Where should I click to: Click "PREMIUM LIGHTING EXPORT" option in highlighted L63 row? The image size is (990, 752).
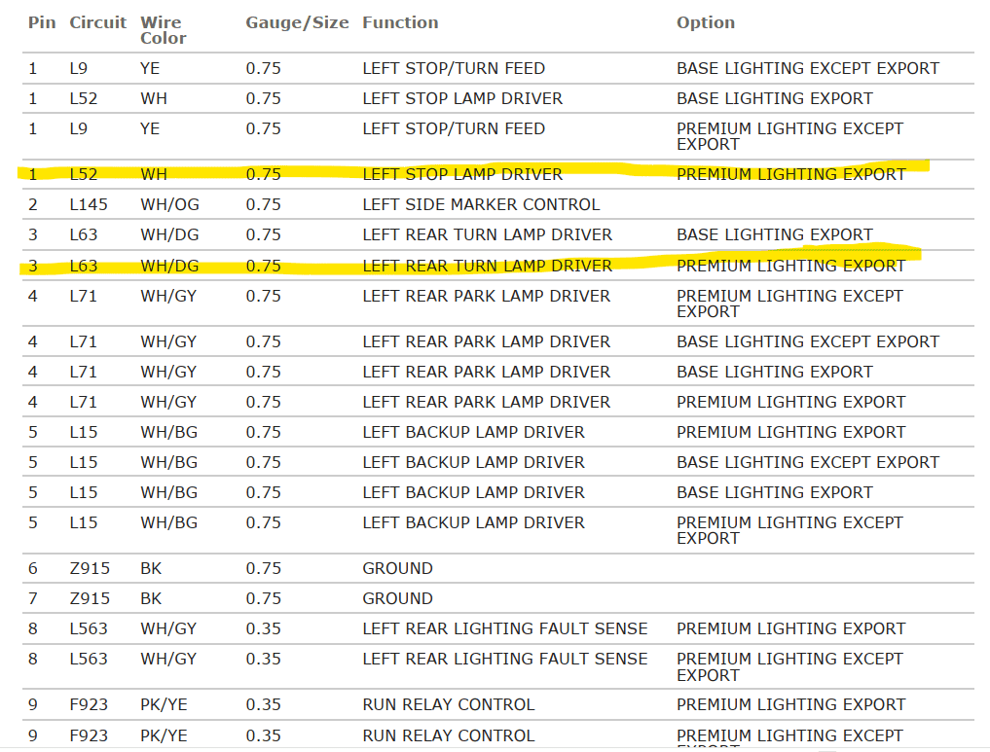pyautogui.click(x=791, y=266)
